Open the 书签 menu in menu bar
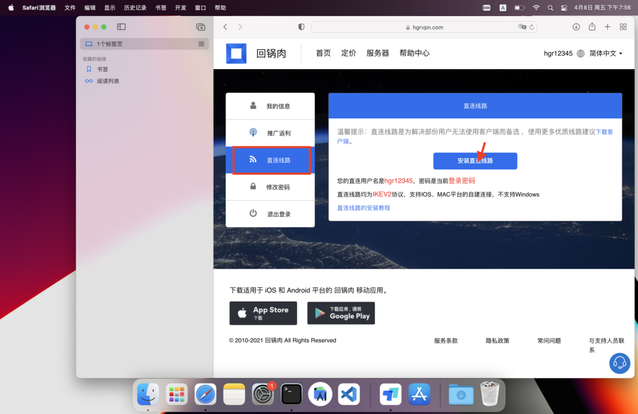 point(161,8)
